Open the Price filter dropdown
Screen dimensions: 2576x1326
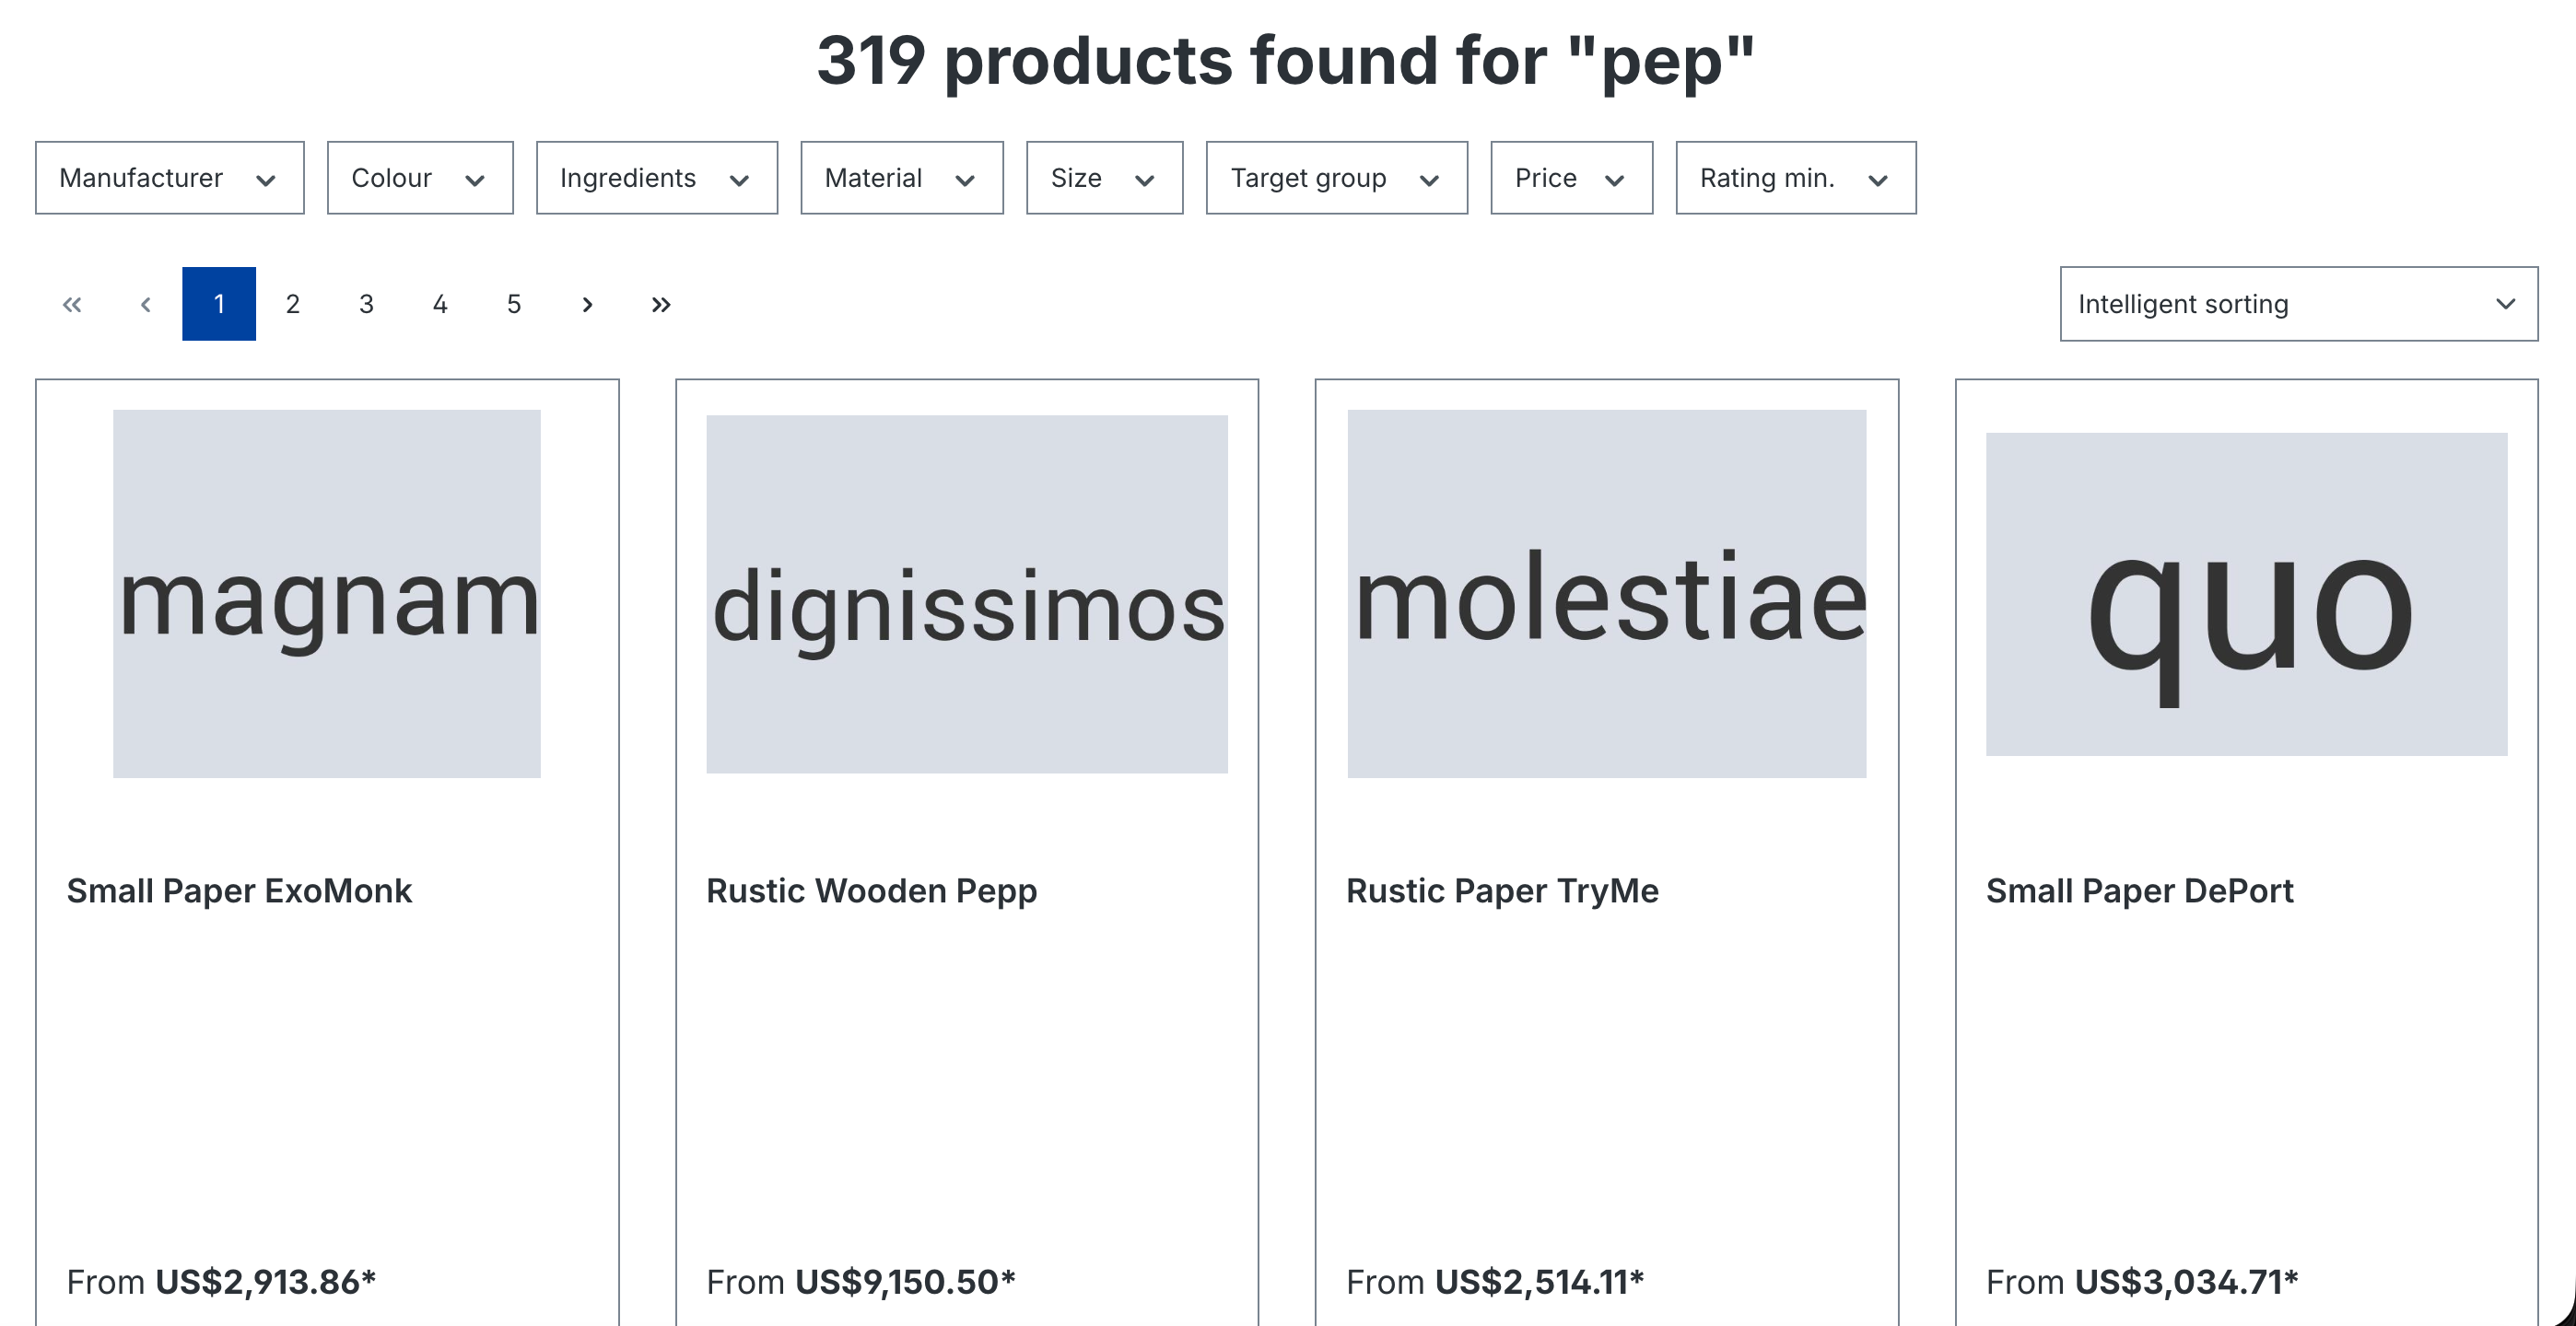(x=1571, y=178)
